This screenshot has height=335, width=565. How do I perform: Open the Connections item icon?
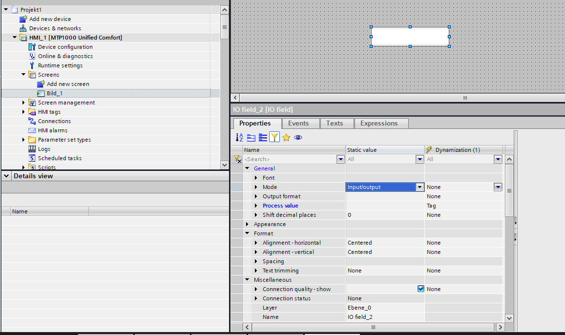(x=32, y=121)
